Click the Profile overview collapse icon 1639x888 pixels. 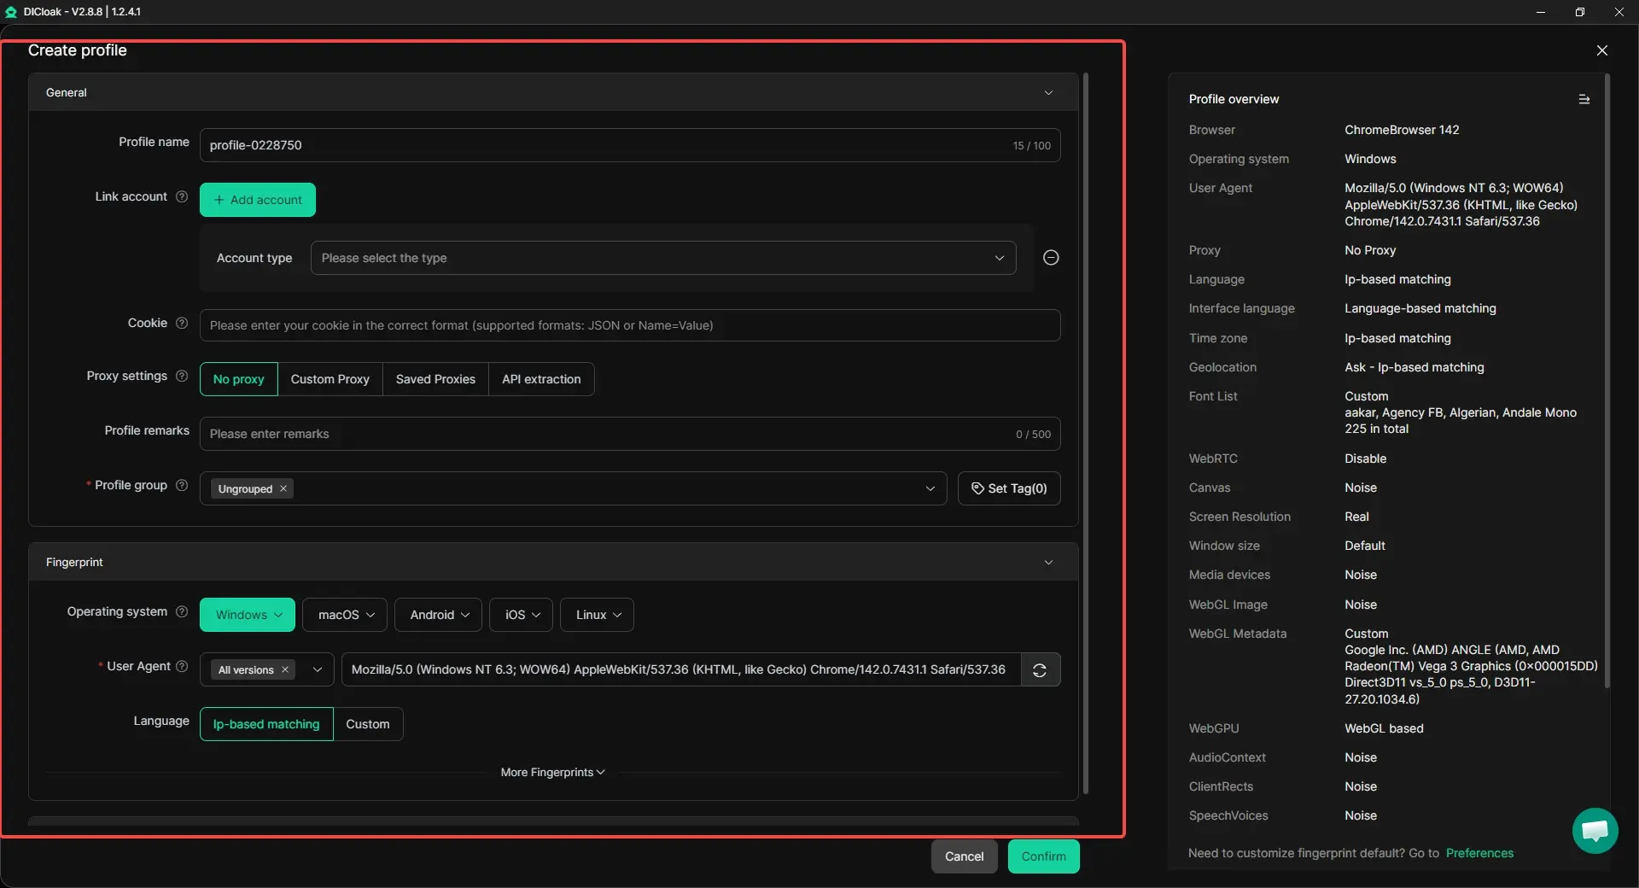click(x=1584, y=100)
